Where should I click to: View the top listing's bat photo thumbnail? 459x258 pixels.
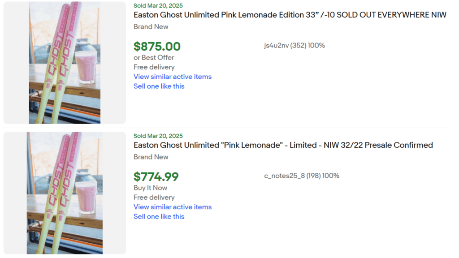pos(64,62)
